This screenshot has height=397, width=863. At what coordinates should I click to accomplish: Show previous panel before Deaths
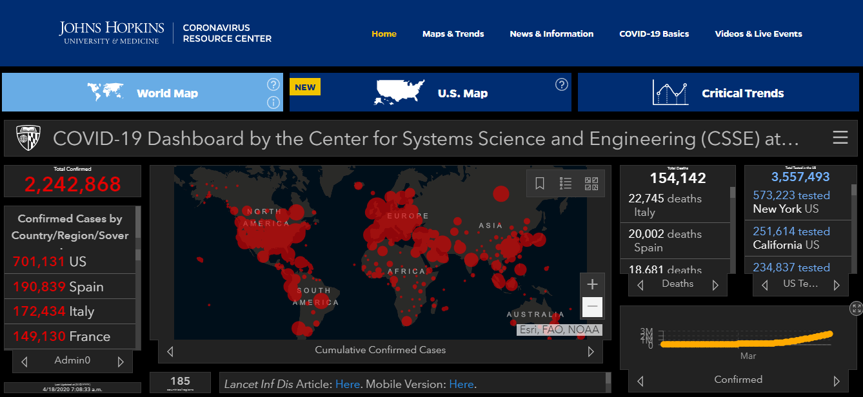click(x=640, y=285)
